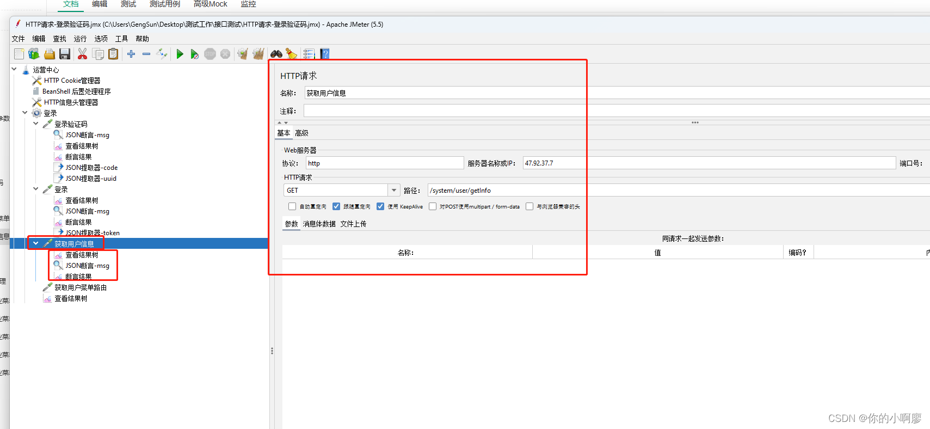The height and width of the screenshot is (429, 930).
Task: Click the 路径 field /system/user/getInfo
Action: pyautogui.click(x=679, y=190)
